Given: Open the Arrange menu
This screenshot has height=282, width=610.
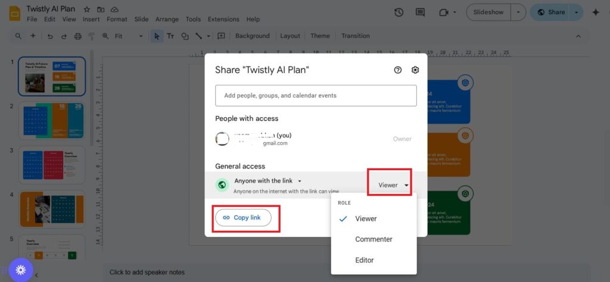Looking at the screenshot, I should click(x=167, y=19).
